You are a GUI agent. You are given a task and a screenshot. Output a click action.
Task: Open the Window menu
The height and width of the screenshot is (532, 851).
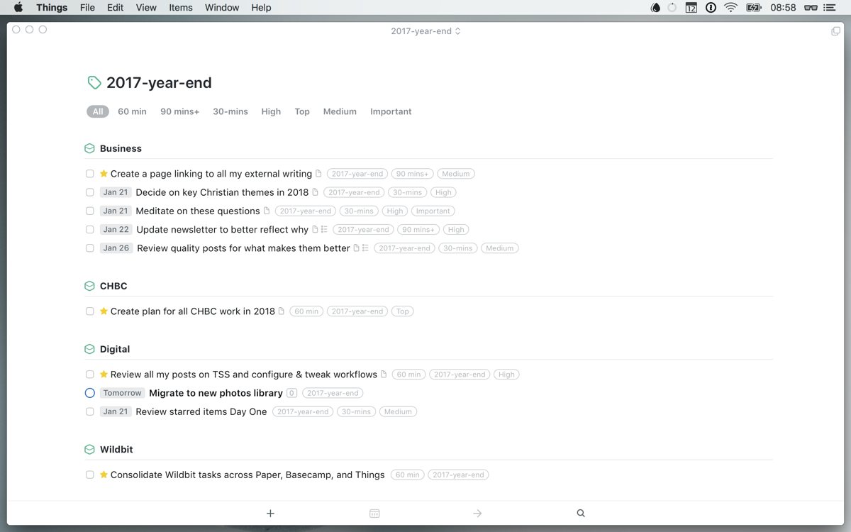(222, 8)
